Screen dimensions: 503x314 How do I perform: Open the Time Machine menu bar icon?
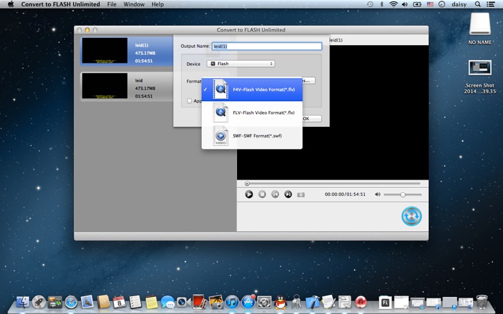tap(370, 4)
